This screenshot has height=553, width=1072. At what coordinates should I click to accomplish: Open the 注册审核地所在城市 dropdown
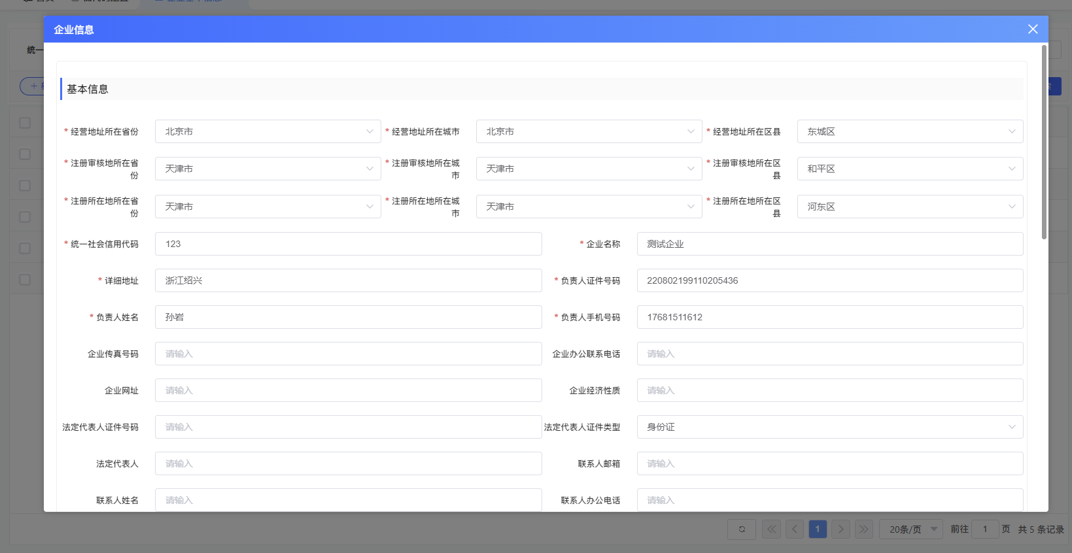pos(589,169)
